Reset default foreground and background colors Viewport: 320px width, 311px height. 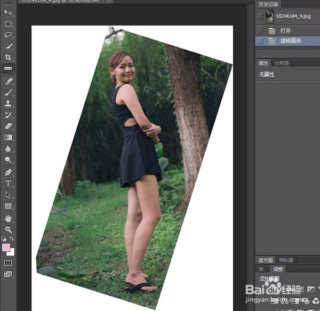pyautogui.click(x=4, y=239)
